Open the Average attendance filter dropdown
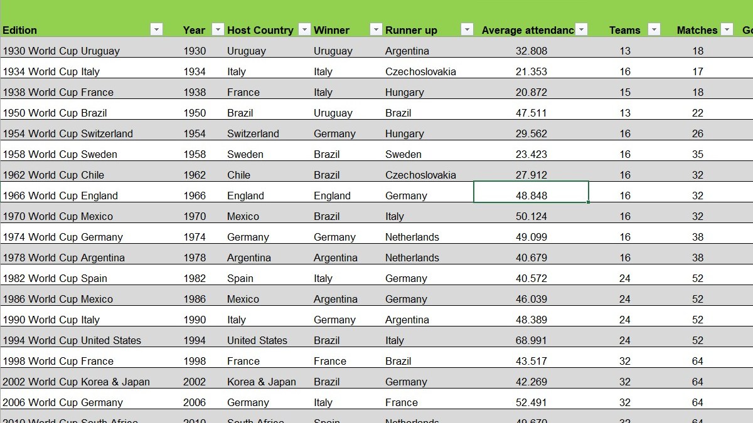 pyautogui.click(x=582, y=29)
